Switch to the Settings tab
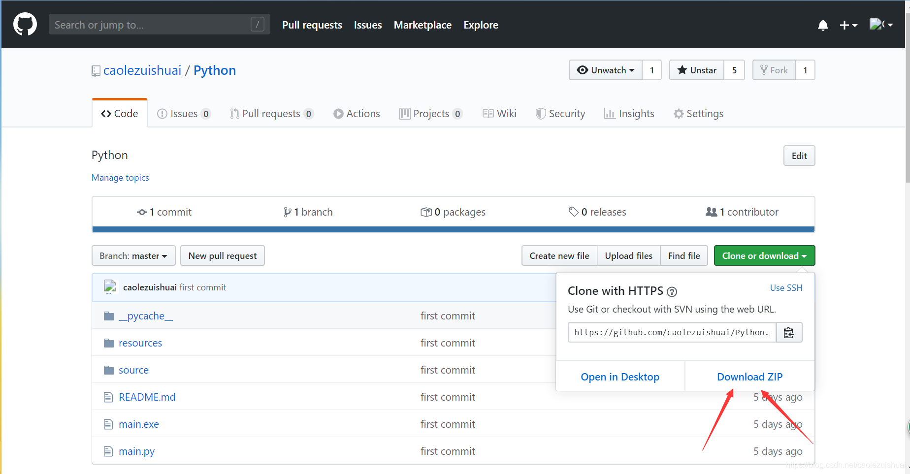910x474 pixels. (x=698, y=114)
